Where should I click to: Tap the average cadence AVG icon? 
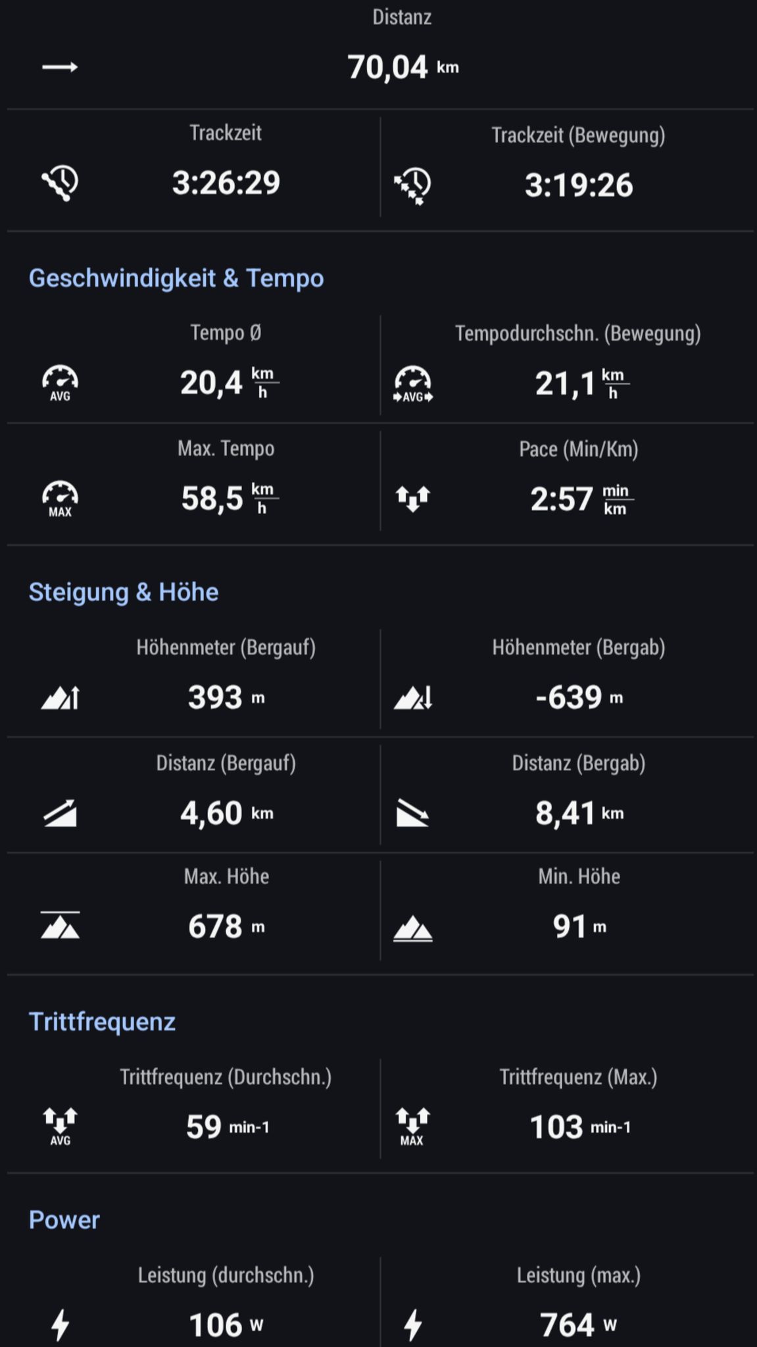(60, 1127)
